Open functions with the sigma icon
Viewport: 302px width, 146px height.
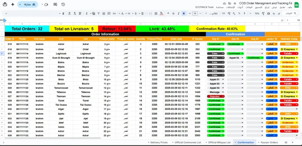point(87,14)
